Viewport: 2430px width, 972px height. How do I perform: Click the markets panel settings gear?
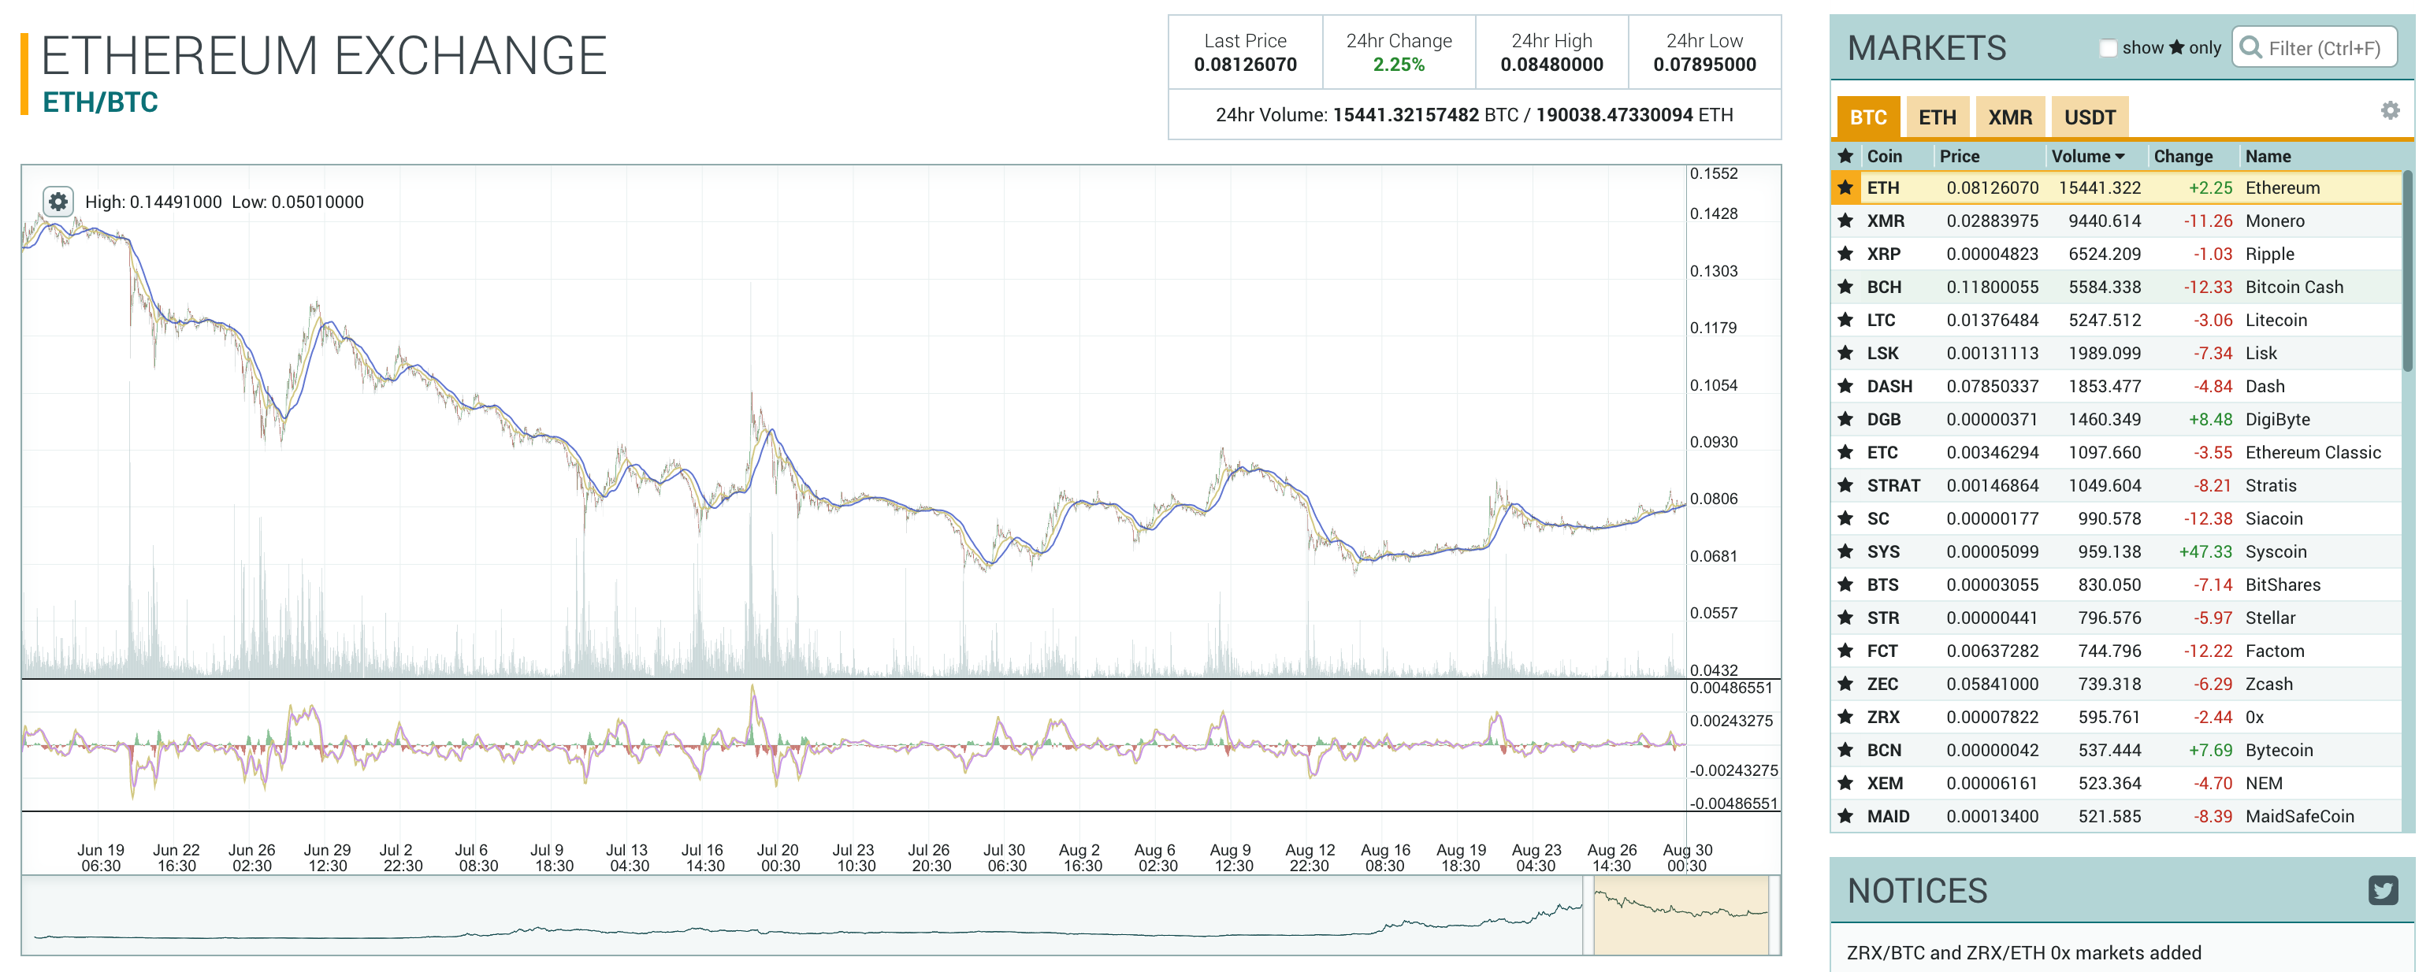(x=2390, y=111)
